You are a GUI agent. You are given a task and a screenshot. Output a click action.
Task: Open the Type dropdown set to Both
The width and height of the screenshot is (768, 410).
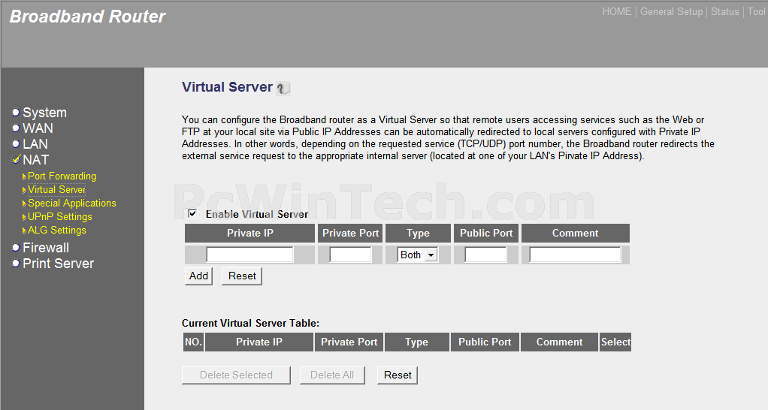click(x=417, y=255)
